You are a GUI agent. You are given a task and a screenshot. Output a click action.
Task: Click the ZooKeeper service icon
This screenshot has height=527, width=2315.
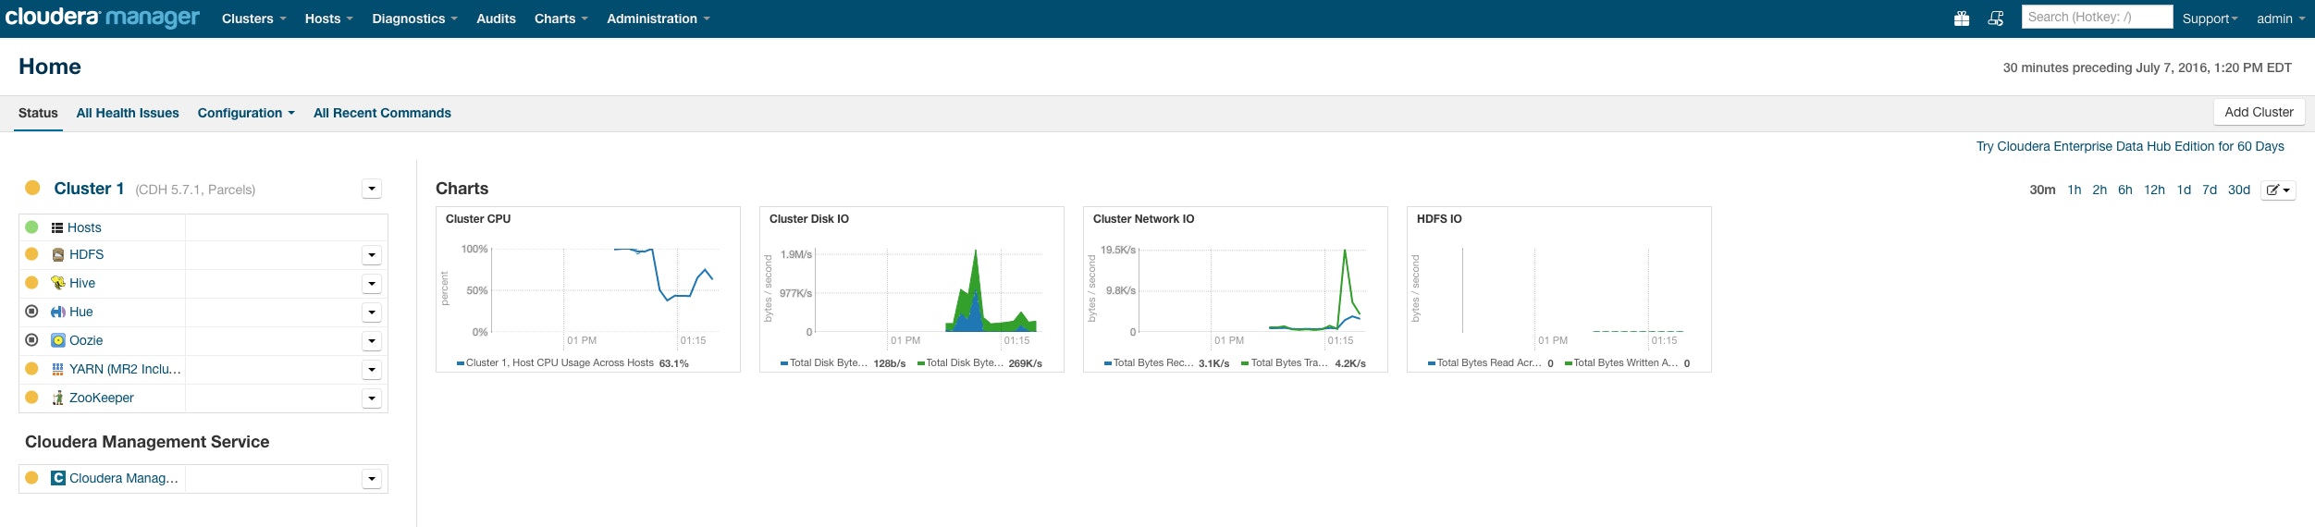pyautogui.click(x=58, y=398)
